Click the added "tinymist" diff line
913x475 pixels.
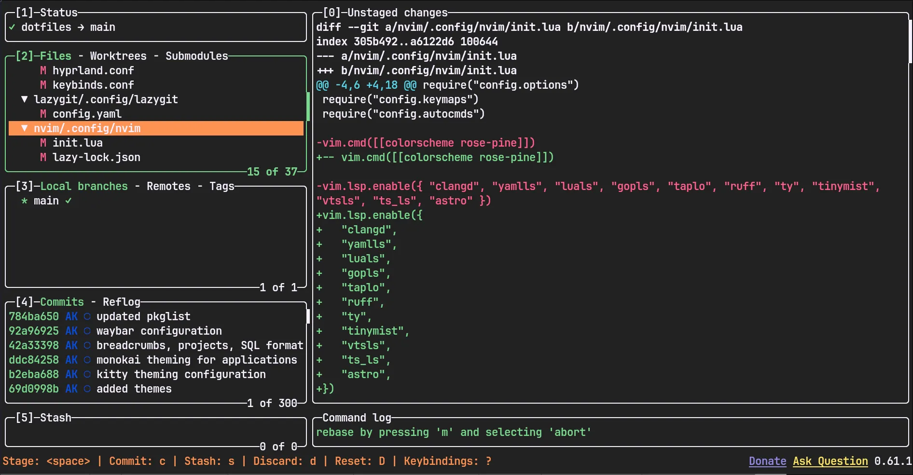tap(363, 331)
